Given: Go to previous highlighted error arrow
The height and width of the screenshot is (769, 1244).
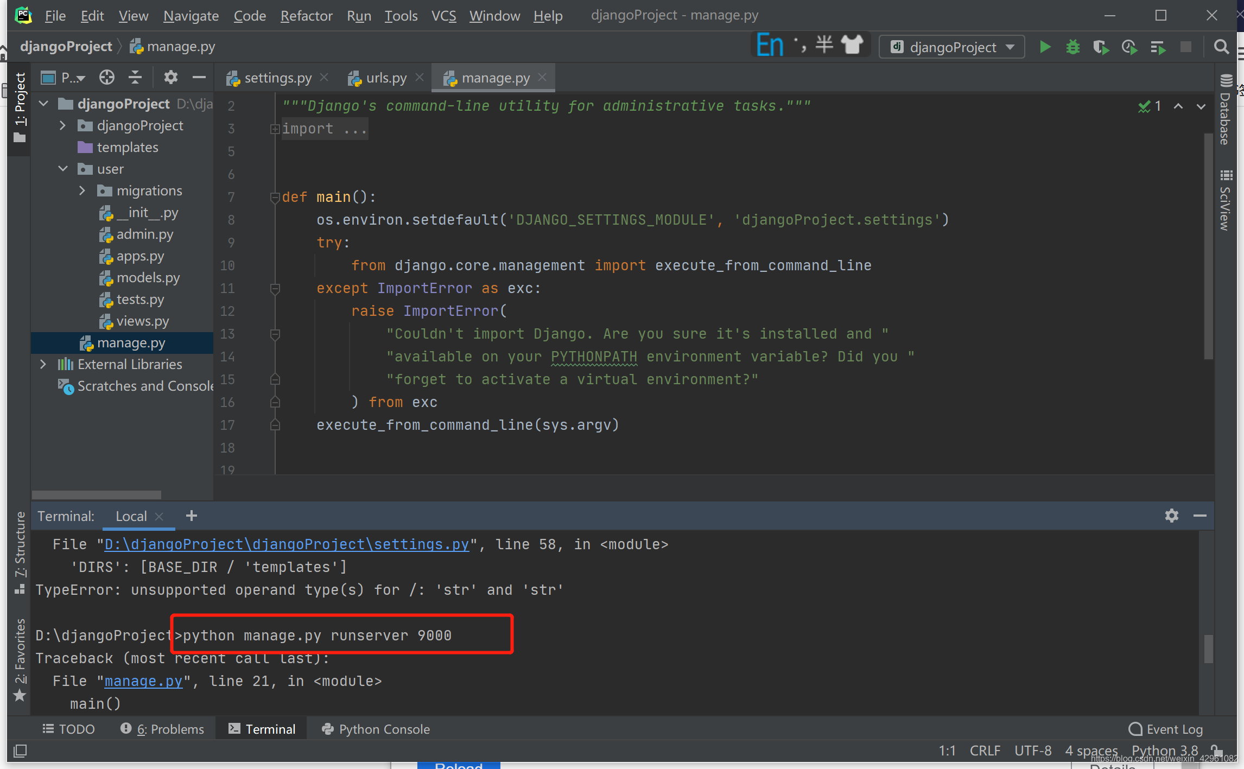Looking at the screenshot, I should click(x=1178, y=106).
